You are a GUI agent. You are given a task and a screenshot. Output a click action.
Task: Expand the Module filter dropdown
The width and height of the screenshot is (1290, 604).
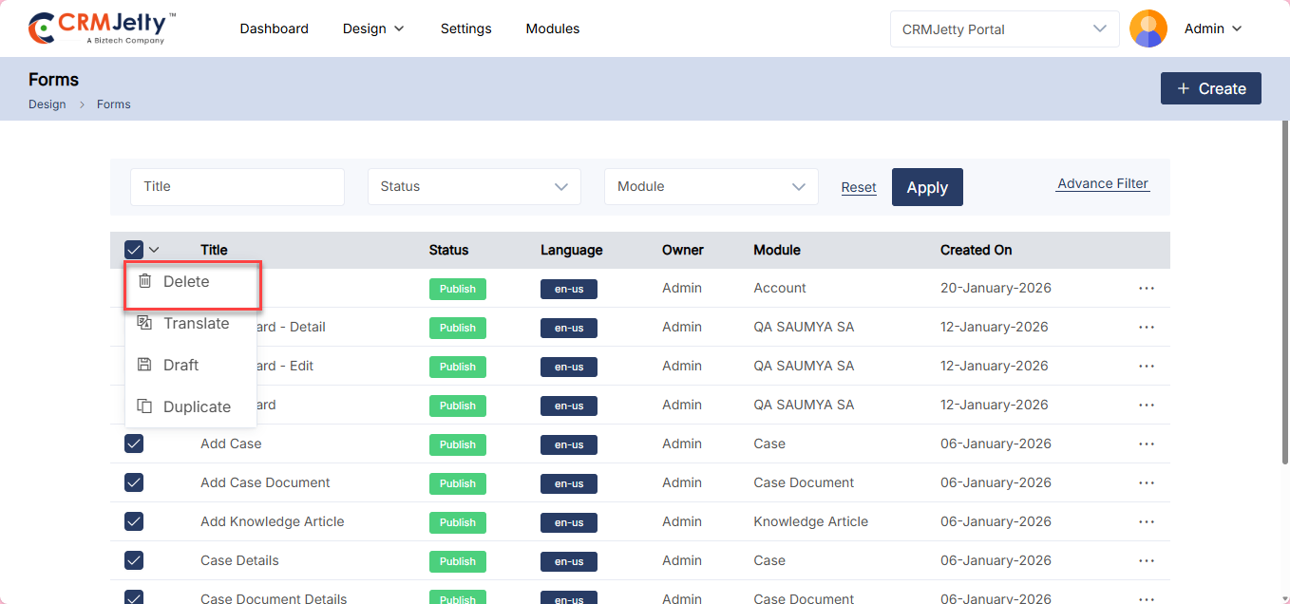711,187
